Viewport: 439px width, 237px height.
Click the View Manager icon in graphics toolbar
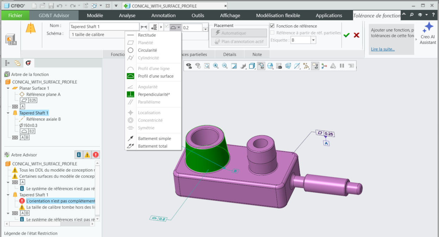click(x=279, y=66)
